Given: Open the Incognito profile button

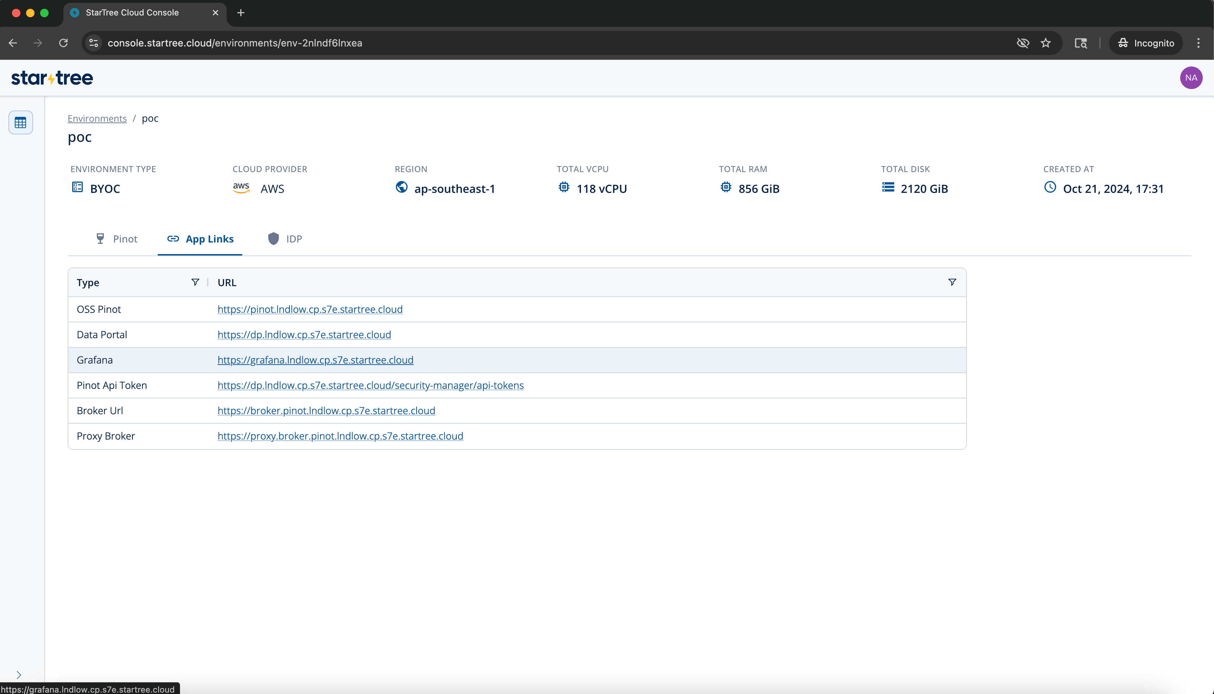Looking at the screenshot, I should [1146, 43].
